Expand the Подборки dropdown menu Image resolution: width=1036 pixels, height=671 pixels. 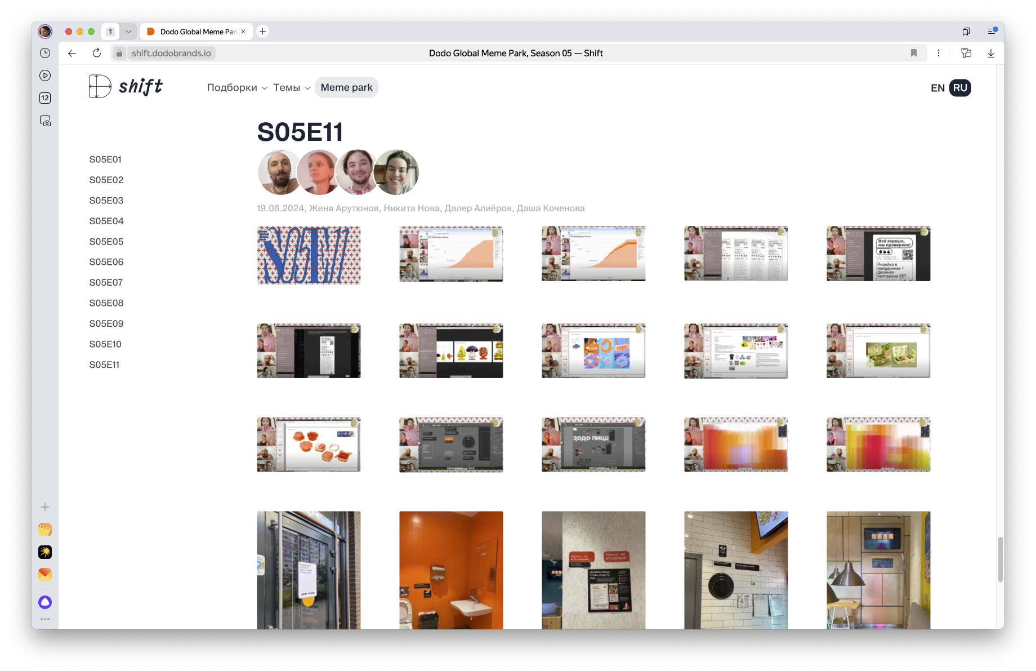point(237,87)
